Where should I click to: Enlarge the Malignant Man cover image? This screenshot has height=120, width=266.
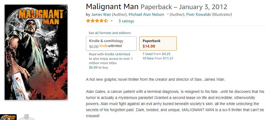(x=36, y=52)
